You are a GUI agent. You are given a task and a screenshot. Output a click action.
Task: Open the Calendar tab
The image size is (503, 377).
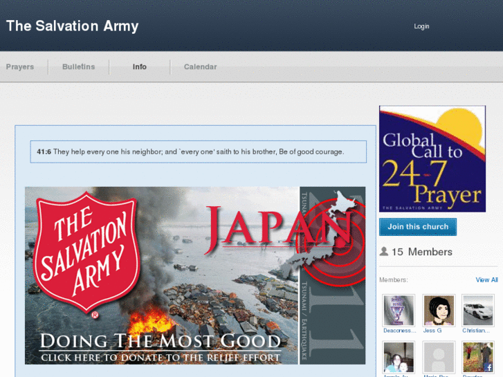200,66
